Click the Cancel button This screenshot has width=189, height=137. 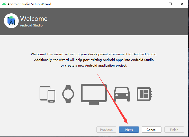[x=151, y=130]
